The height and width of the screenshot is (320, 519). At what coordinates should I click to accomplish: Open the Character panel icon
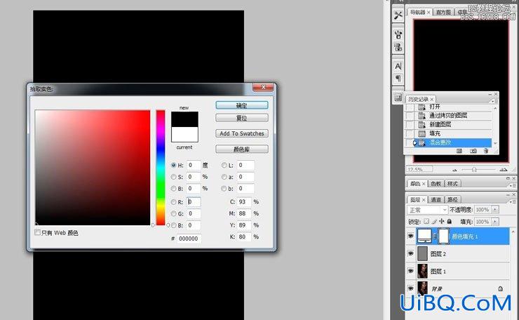click(x=398, y=66)
